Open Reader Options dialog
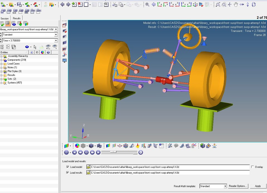This screenshot has width=267, height=193. tap(238, 186)
